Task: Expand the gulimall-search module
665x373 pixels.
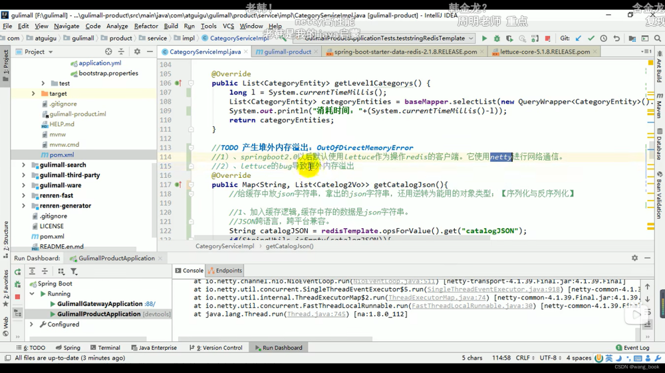Action: 23,165
